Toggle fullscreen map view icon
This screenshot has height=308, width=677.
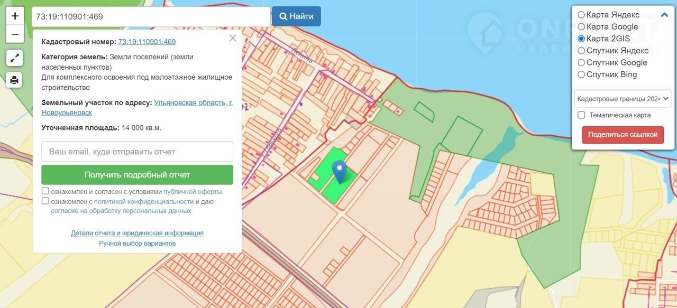14,58
